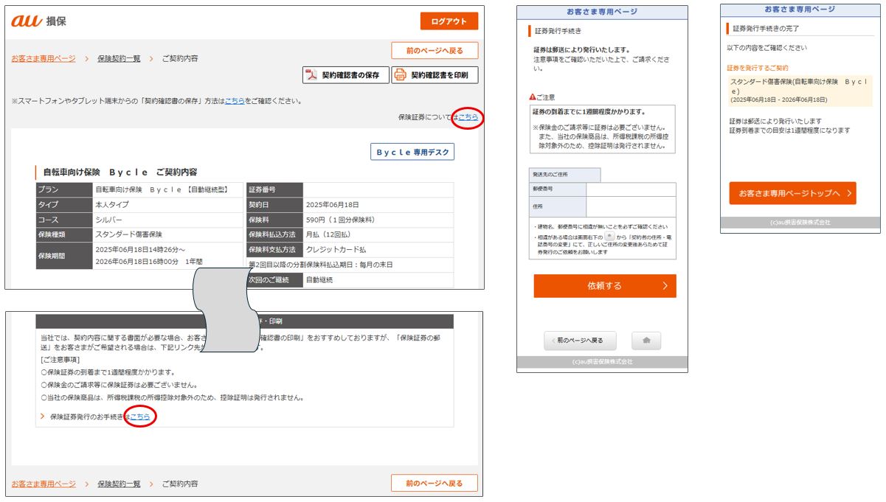This screenshot has height=502, width=886.
Task: Click こちら link in smartphone save note
Action: pyautogui.click(x=235, y=100)
